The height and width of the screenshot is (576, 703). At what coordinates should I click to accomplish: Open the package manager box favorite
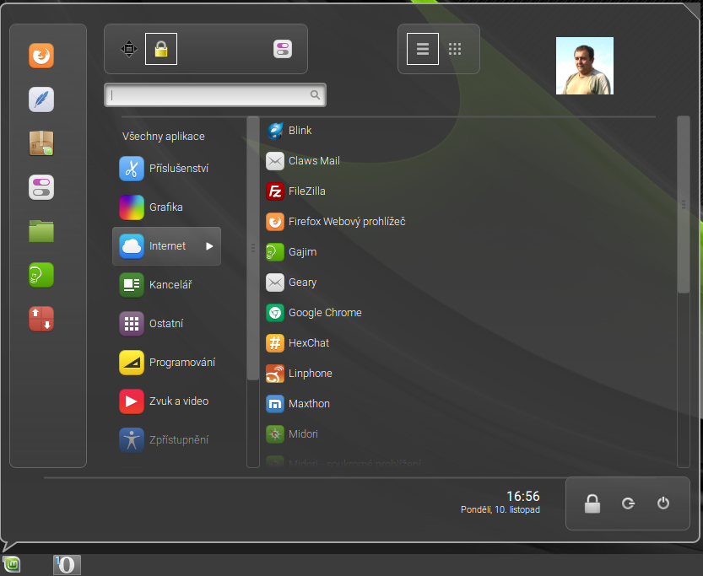[x=41, y=143]
